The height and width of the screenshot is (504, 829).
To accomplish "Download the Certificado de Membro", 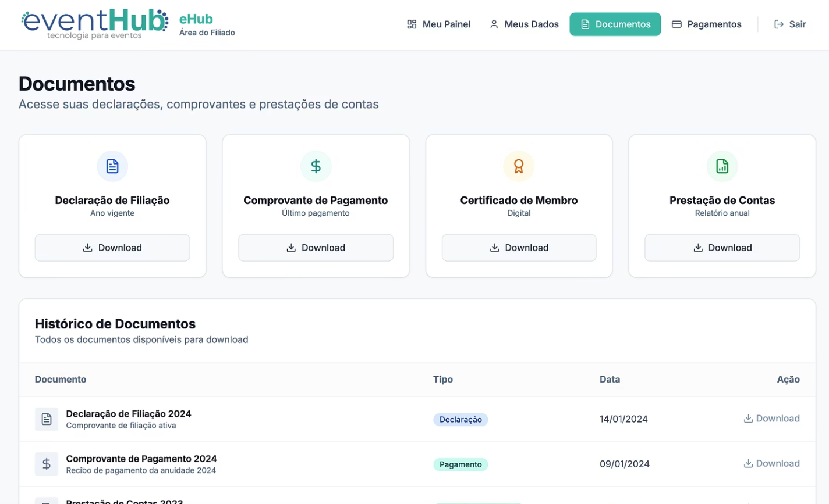I will (x=518, y=248).
